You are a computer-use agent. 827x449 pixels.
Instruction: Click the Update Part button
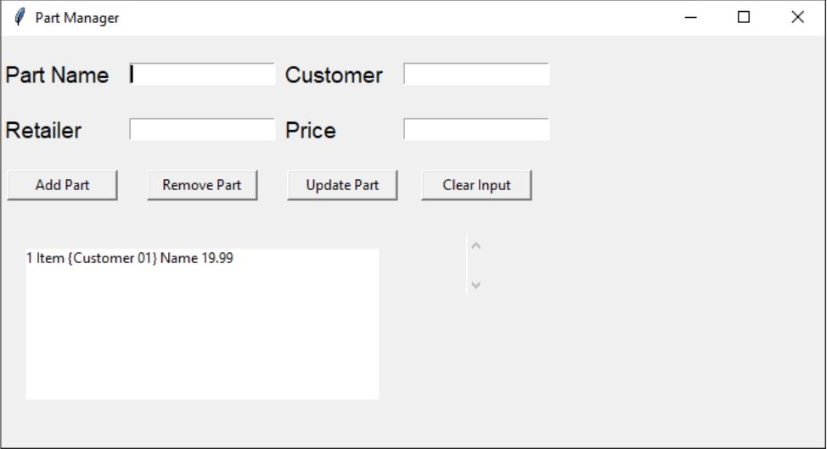[x=342, y=185]
